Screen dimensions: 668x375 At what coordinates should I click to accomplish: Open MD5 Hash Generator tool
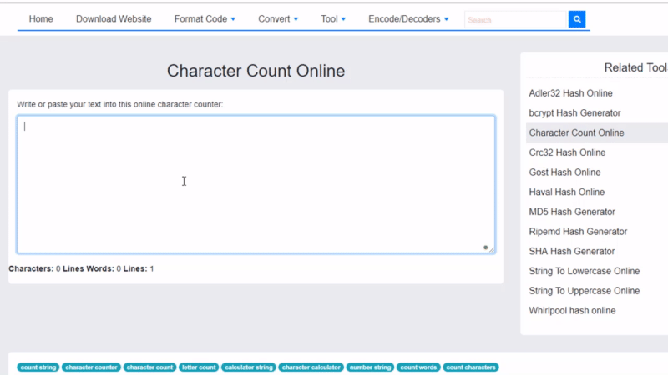572,212
